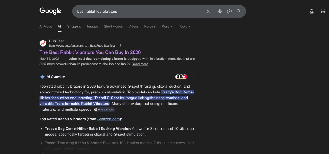Select the All results tab
This screenshot has width=329, height=154.
tap(59, 27)
